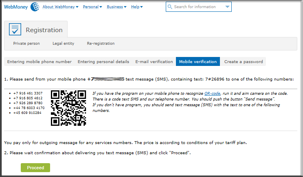Viewport: 303px width, 177px height.
Task: Select phone number +44 78 6003 4170
Action: click(29, 108)
